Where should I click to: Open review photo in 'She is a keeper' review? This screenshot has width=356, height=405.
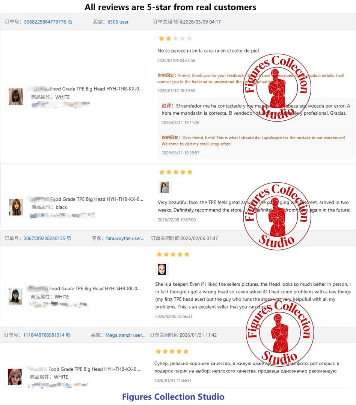point(162,269)
